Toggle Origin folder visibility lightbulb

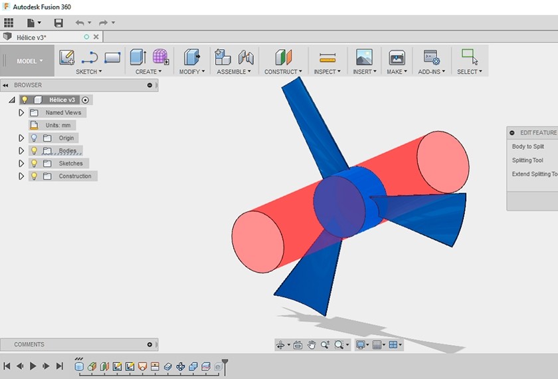tap(34, 138)
